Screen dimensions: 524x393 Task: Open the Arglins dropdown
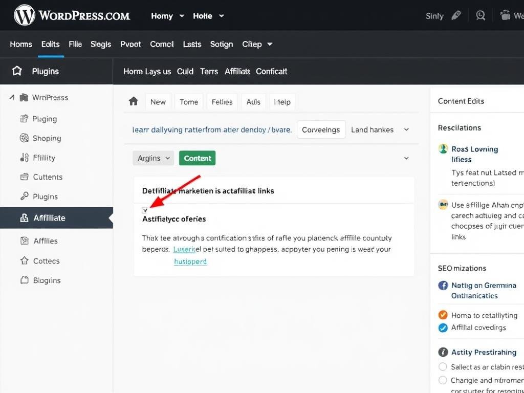coord(153,158)
